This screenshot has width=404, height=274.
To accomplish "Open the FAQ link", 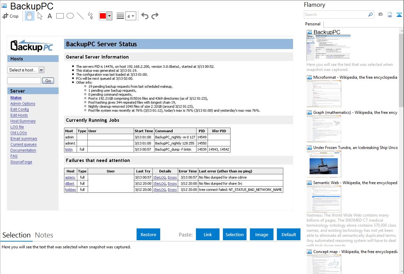I will click(14, 156).
